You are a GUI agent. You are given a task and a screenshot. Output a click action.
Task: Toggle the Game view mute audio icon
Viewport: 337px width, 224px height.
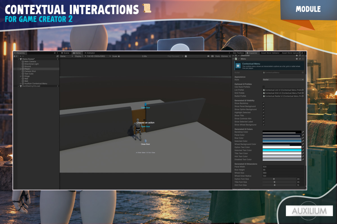click(208, 56)
